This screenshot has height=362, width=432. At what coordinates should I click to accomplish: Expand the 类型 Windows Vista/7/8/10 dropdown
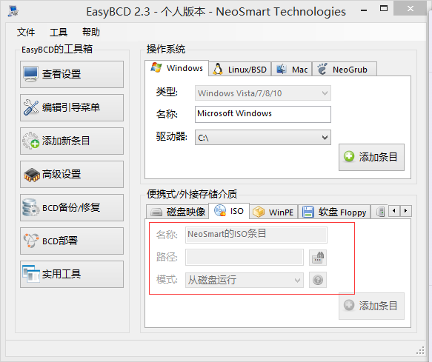coord(263,93)
